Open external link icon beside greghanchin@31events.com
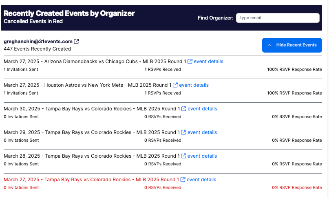 coord(76,41)
